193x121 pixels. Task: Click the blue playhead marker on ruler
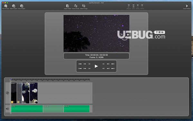pyautogui.click(x=11, y=79)
